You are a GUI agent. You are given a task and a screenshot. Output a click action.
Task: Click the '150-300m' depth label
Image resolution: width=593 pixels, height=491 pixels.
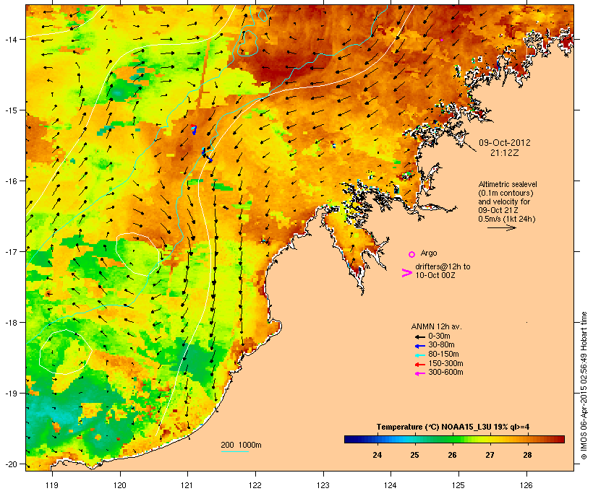tap(445, 363)
